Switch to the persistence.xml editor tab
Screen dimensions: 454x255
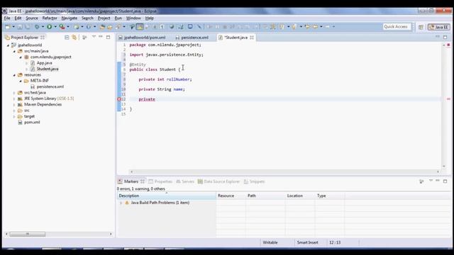[192, 38]
